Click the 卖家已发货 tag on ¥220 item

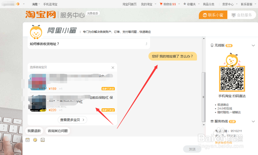coord(108,110)
